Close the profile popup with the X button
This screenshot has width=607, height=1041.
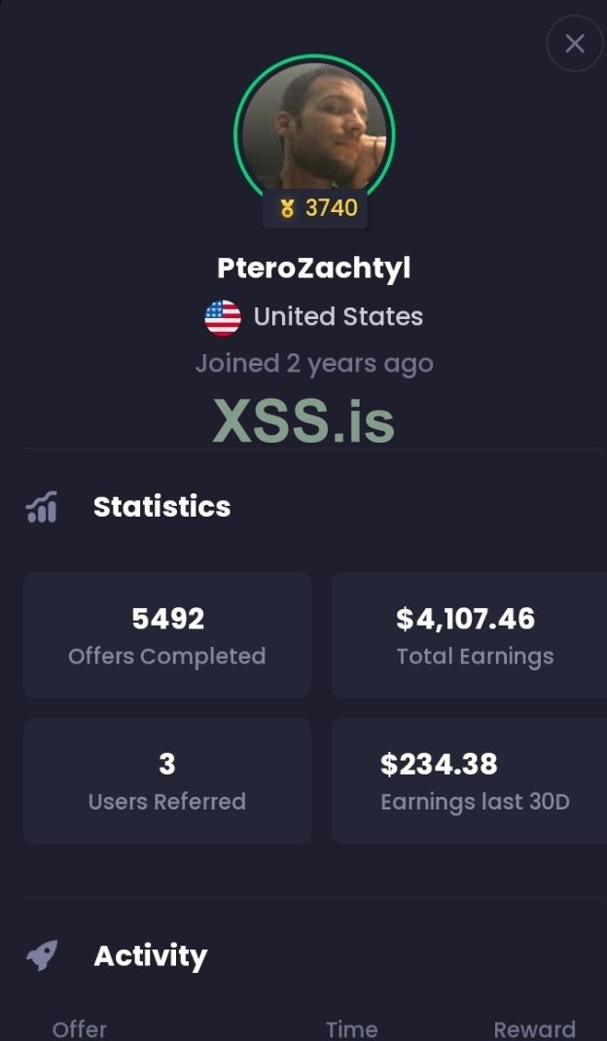click(x=575, y=44)
